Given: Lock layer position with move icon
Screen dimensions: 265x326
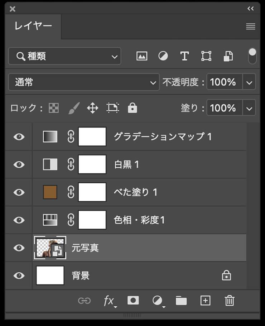Looking at the screenshot, I should (x=92, y=108).
